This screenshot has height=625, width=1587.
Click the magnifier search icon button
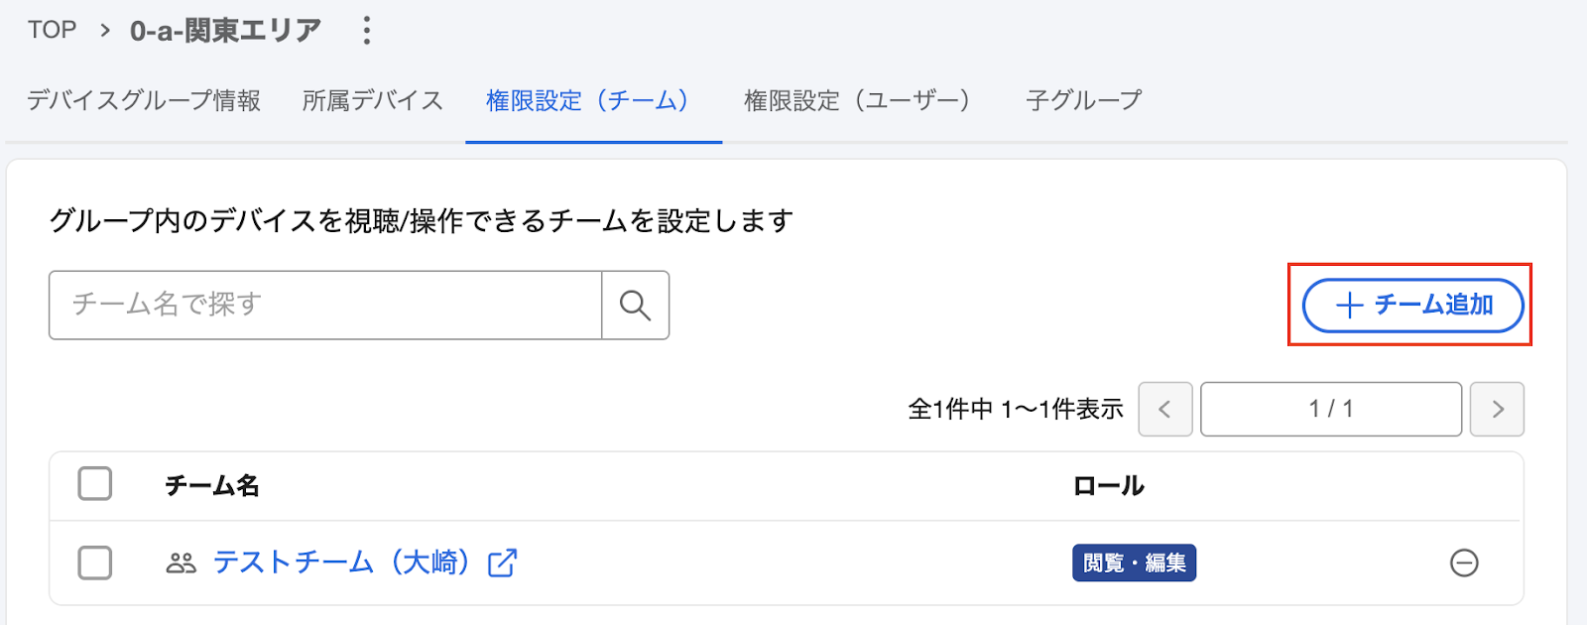[x=635, y=306]
